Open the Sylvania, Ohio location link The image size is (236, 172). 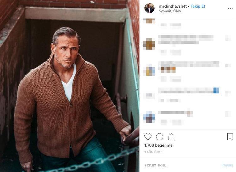coord(170,11)
